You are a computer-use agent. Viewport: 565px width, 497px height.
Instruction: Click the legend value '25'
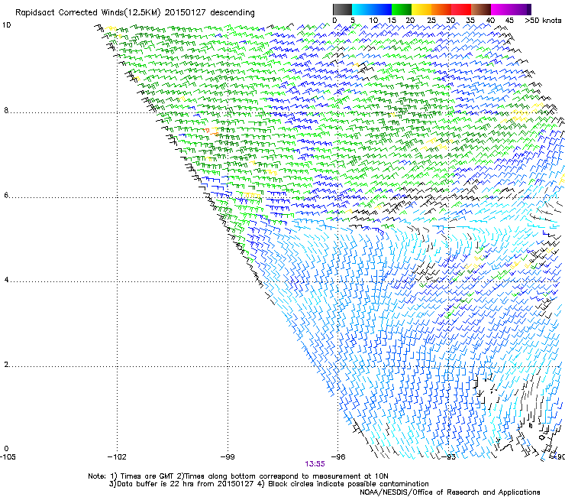click(x=431, y=21)
